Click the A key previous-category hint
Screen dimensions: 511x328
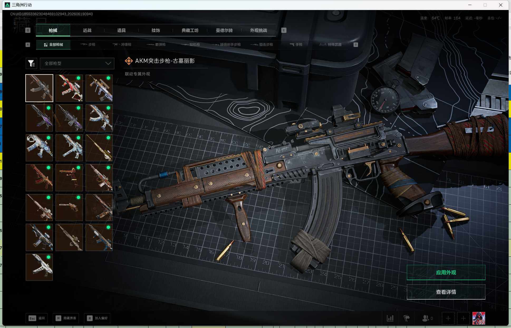click(28, 45)
